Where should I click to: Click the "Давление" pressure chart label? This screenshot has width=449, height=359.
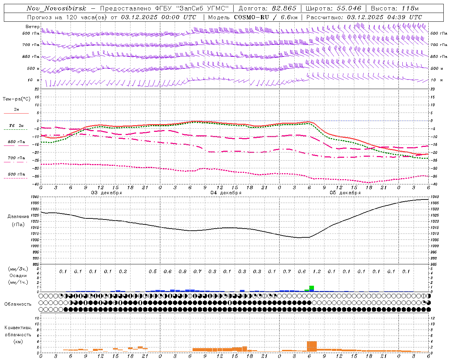pyautogui.click(x=18, y=217)
